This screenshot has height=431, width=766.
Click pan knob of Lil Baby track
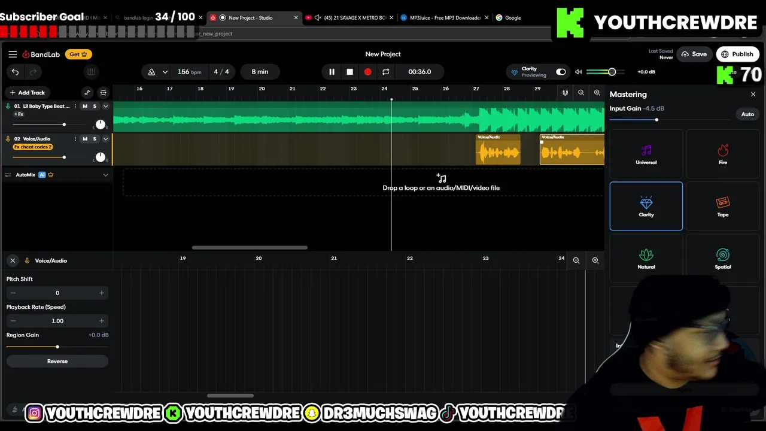pyautogui.click(x=100, y=125)
